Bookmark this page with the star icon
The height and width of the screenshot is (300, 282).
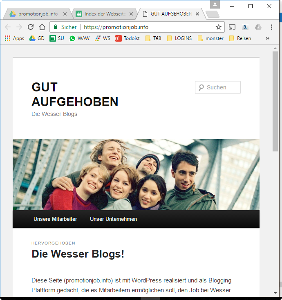pyautogui.click(x=219, y=27)
